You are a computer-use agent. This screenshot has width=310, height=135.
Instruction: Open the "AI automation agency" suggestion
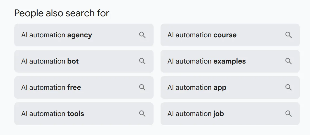pos(57,35)
